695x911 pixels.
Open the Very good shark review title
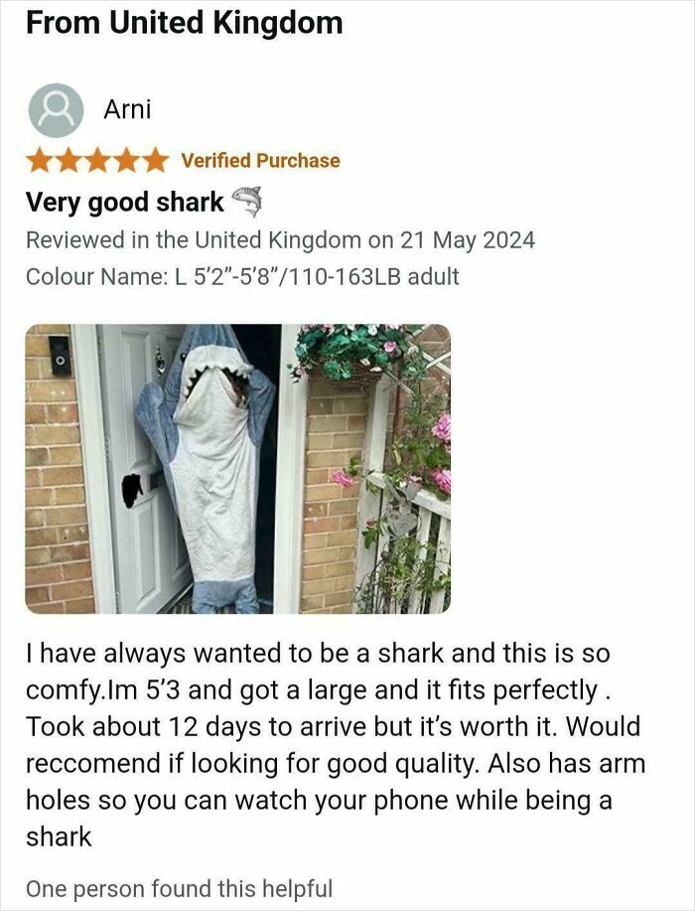tap(125, 203)
